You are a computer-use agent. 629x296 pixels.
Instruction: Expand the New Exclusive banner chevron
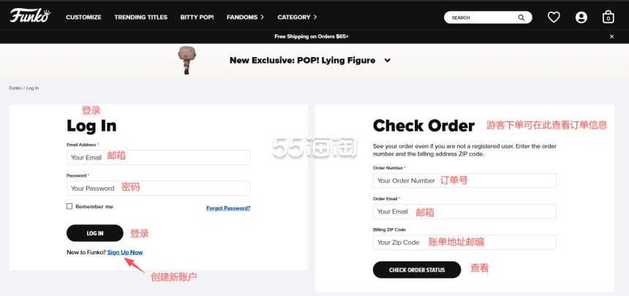point(387,61)
